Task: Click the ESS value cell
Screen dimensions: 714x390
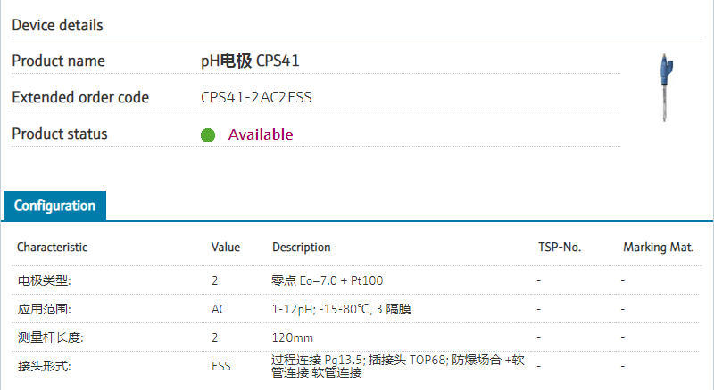Action: [221, 366]
